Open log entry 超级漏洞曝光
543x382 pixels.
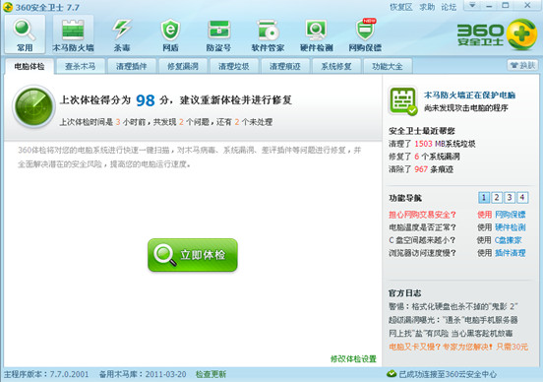(453, 320)
